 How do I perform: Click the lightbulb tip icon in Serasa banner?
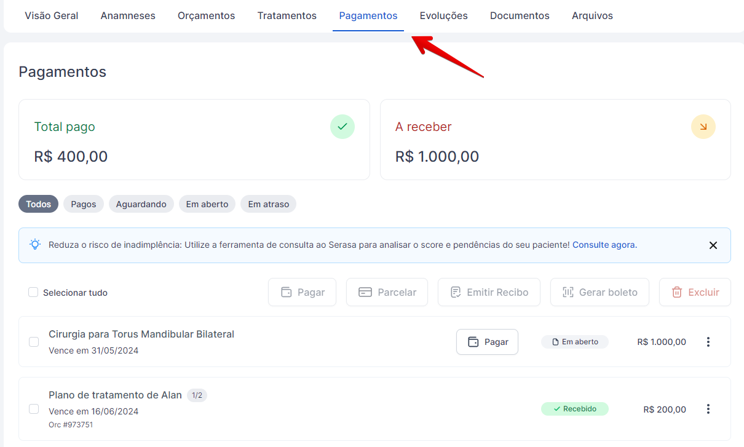point(36,245)
